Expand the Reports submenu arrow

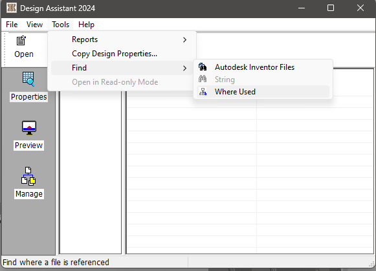click(184, 39)
